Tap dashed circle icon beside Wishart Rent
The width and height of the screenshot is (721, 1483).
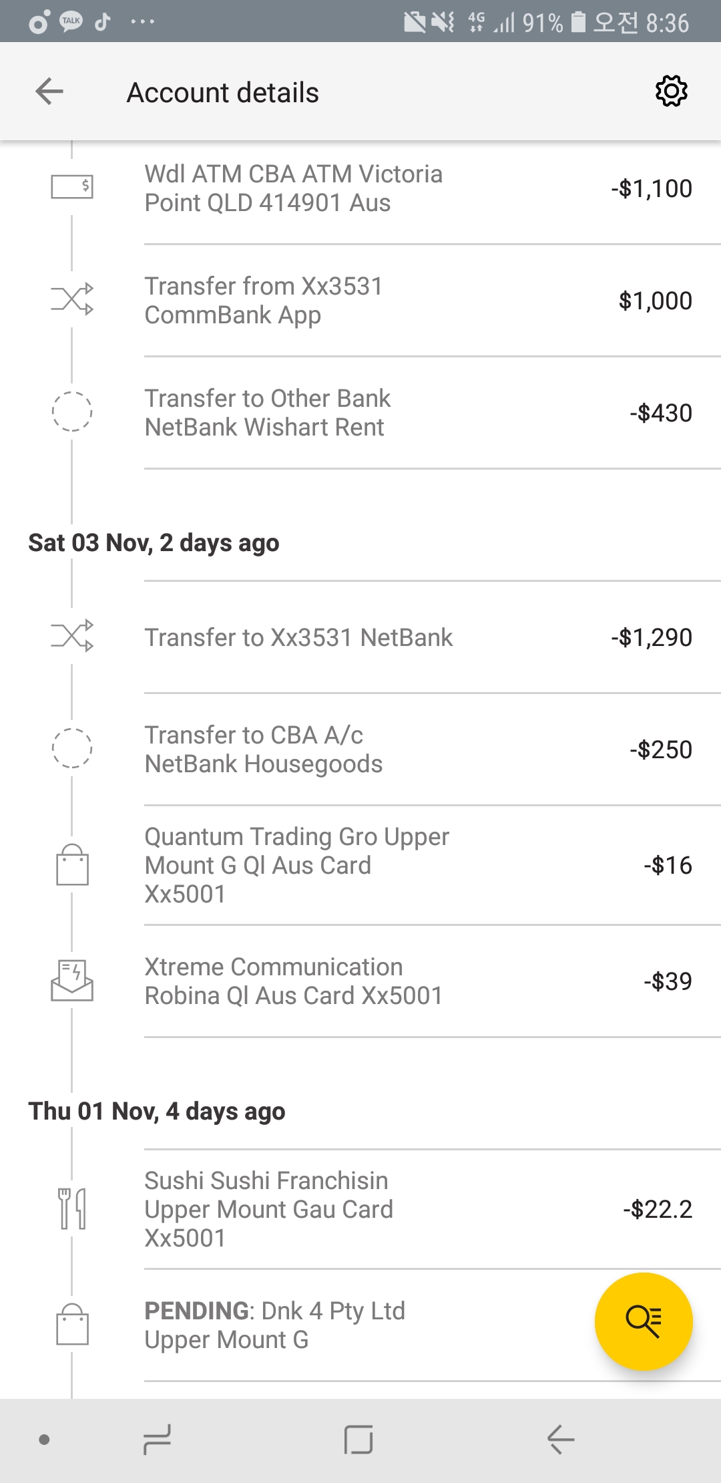click(x=72, y=411)
